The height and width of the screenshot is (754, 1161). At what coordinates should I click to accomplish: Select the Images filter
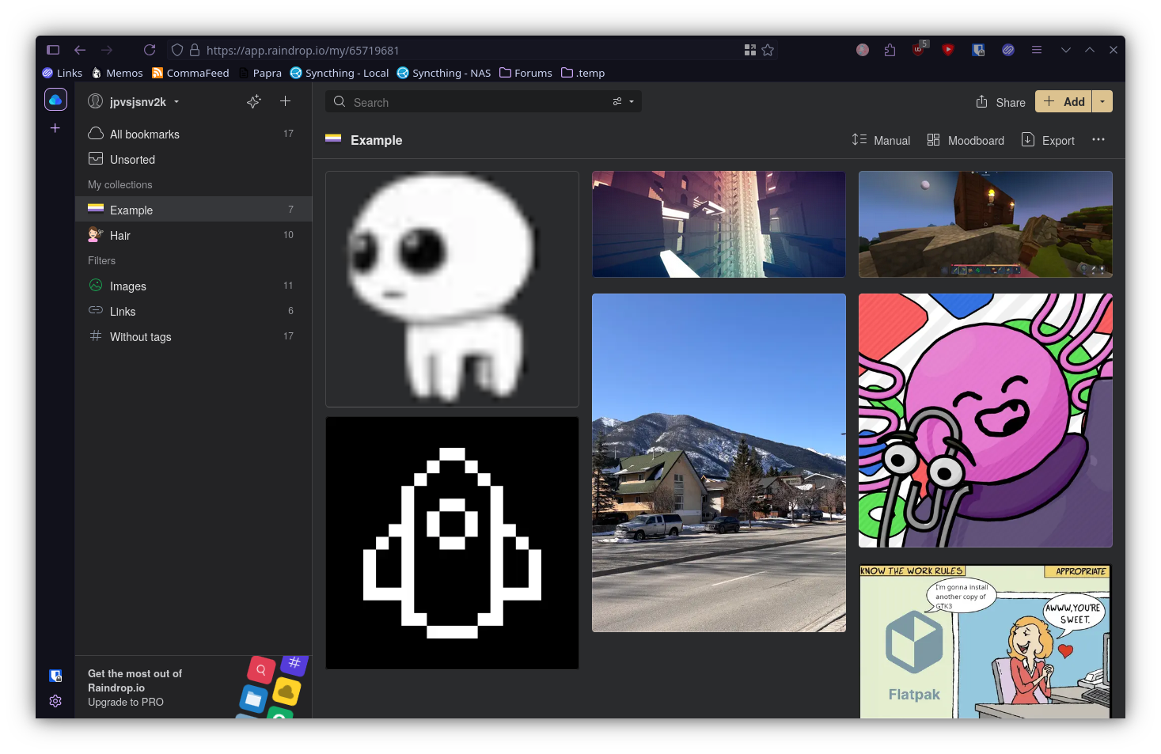(127, 286)
